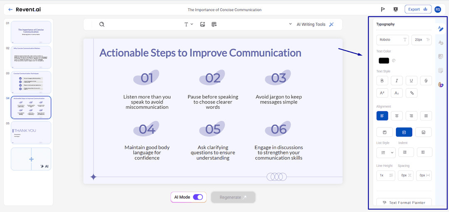Screen dimensions: 449x212
Task: Open Typography tab in right sidebar
Action: tap(441, 29)
